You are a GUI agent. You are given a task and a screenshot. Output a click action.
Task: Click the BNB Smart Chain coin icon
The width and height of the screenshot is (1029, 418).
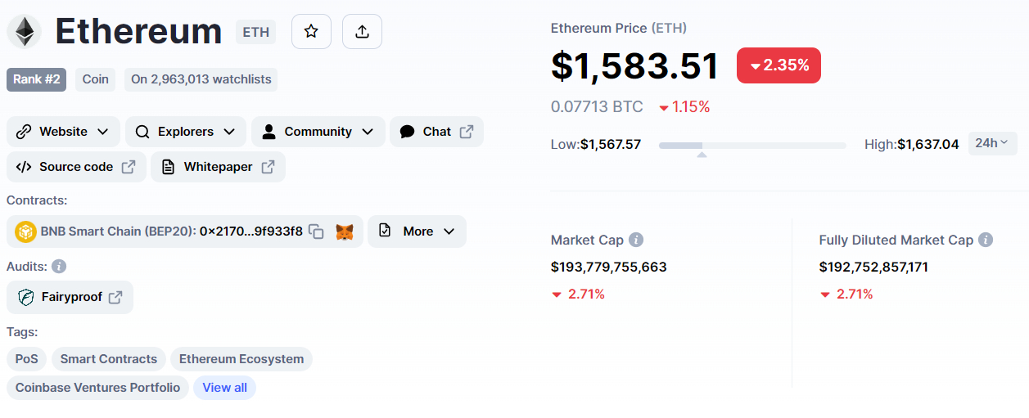click(25, 231)
